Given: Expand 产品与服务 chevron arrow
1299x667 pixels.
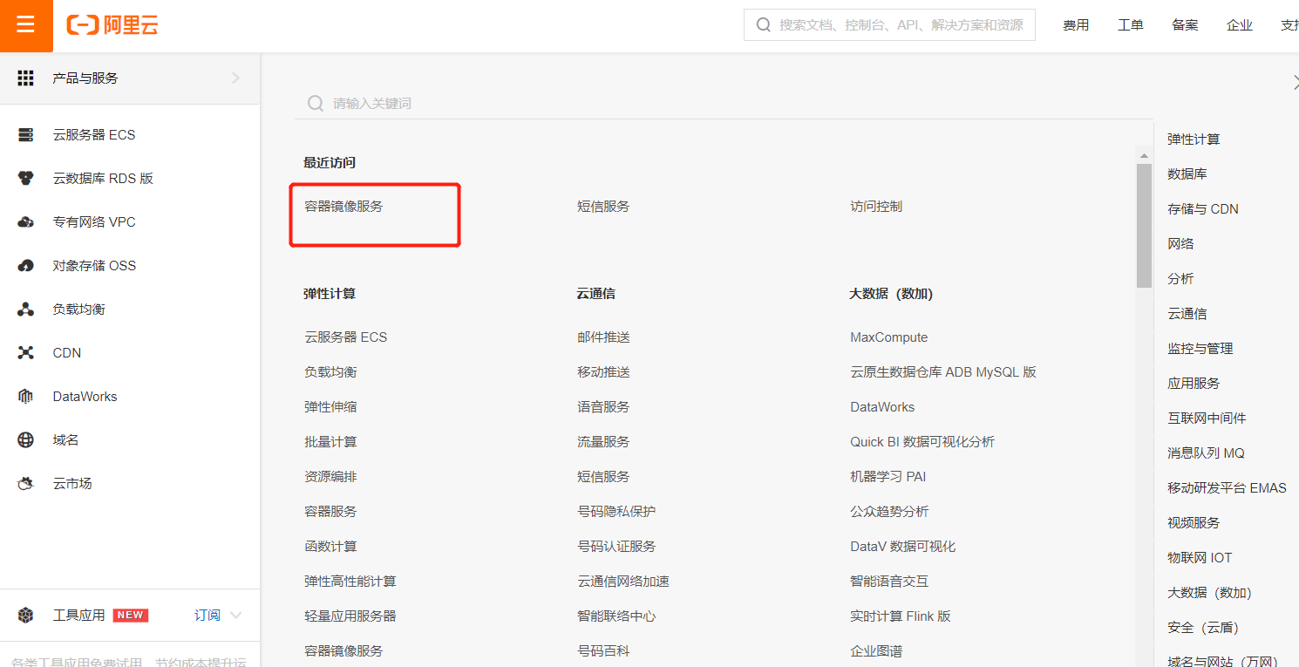Looking at the screenshot, I should [x=235, y=78].
